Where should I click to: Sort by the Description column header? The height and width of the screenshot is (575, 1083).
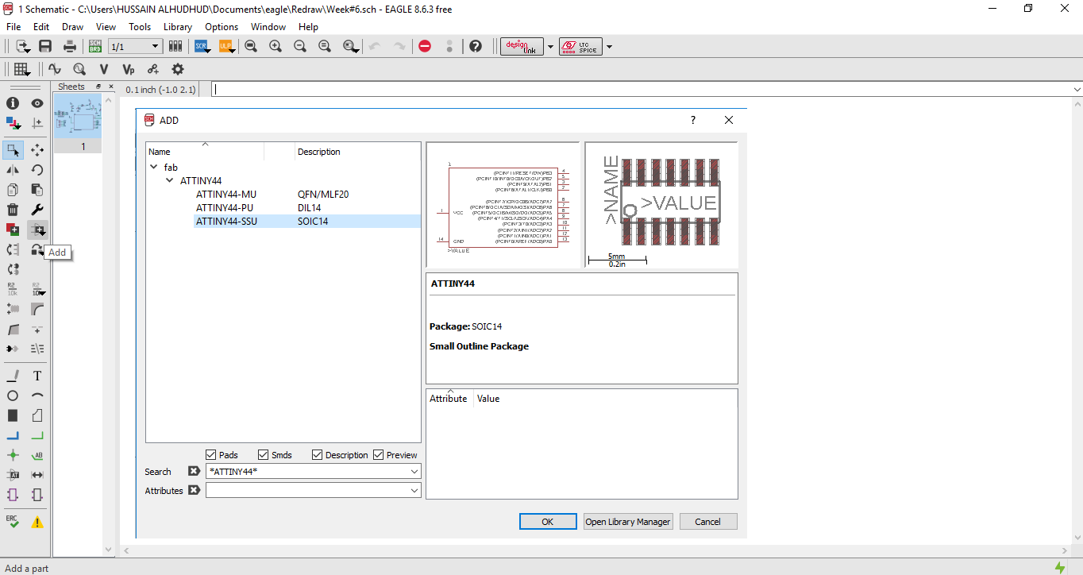tap(318, 152)
